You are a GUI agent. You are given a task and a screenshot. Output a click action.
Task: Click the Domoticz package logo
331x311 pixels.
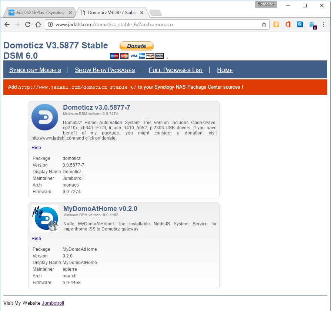pos(45,117)
